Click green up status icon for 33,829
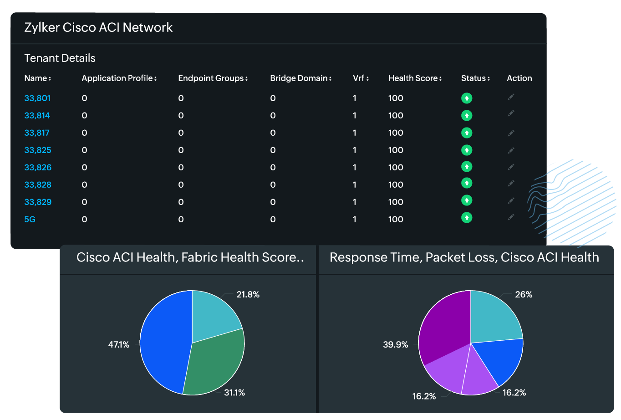The height and width of the screenshot is (420, 621). tap(467, 200)
